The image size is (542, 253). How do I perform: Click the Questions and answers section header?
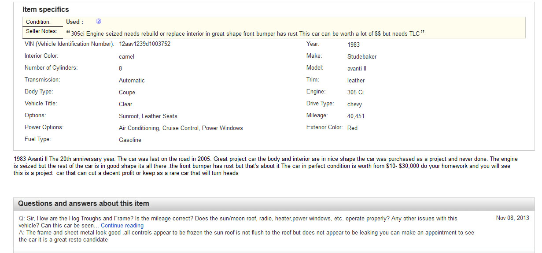pos(84,204)
